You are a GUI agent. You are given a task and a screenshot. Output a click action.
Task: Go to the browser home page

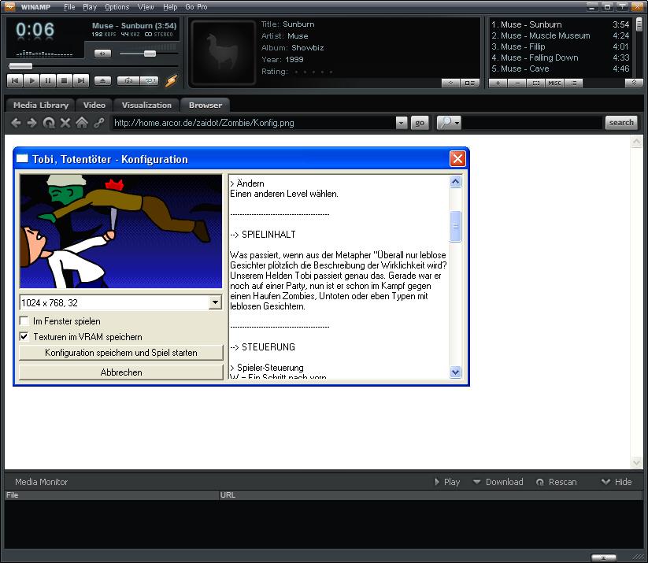point(82,123)
